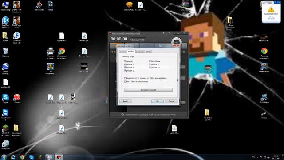The width and height of the screenshot is (284, 160).
Task: Open the WarThunder desktop shortcut
Action: 39,6
